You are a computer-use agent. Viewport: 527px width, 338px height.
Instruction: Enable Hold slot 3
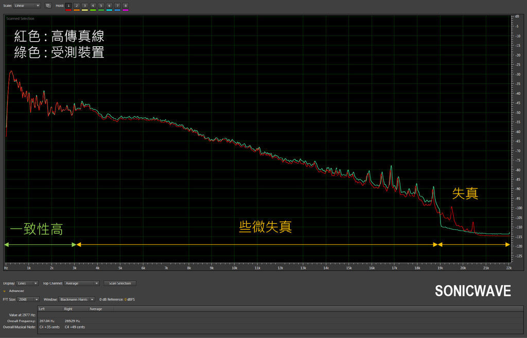pos(85,6)
